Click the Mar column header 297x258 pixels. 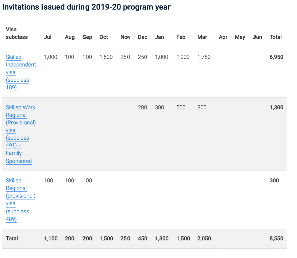[x=202, y=37]
